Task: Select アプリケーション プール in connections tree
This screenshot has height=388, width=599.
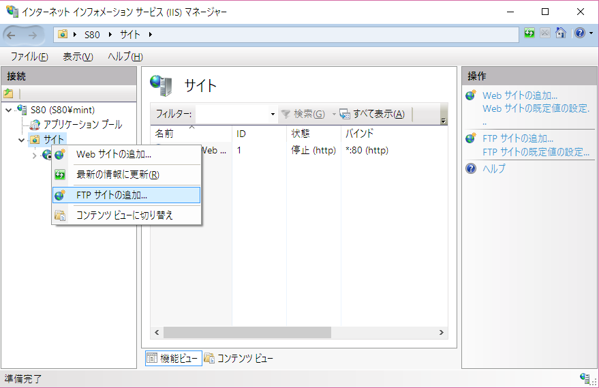Action: click(83, 124)
